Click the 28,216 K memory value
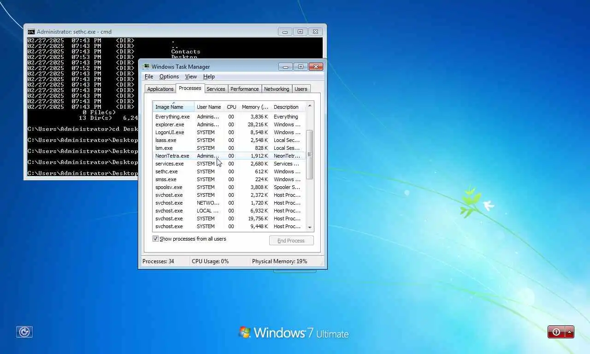Image resolution: width=590 pixels, height=354 pixels. 258,124
